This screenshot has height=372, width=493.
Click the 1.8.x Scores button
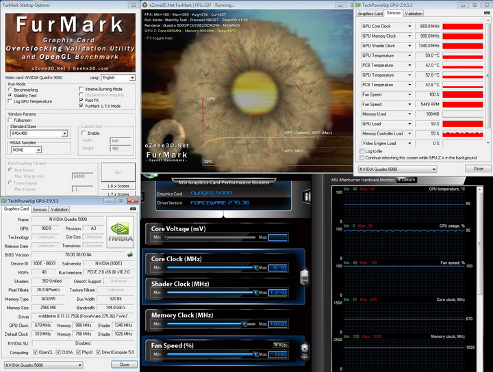(118, 185)
